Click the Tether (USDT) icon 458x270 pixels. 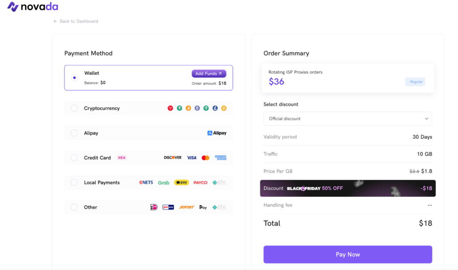(179, 108)
